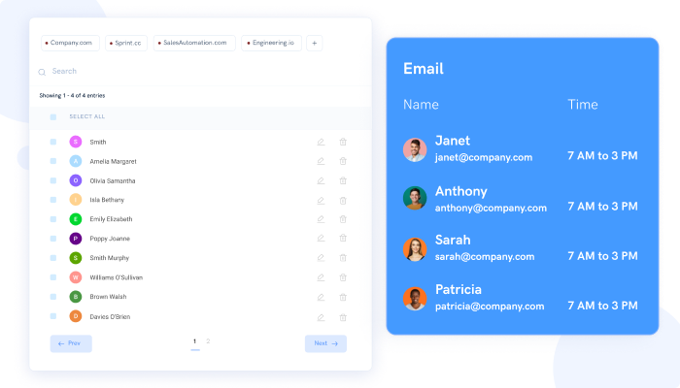Click Patricia's profile photo
Viewport: 680px width, 388px height.
pos(415,299)
